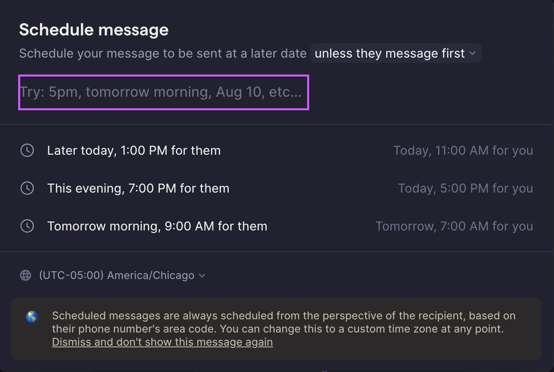Pick the 'Tomorrow morning, 9:00 AM' suggestion

[157, 226]
